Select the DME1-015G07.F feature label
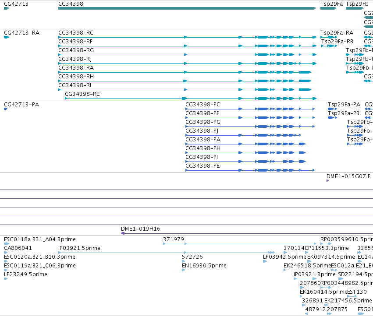 point(348,176)
